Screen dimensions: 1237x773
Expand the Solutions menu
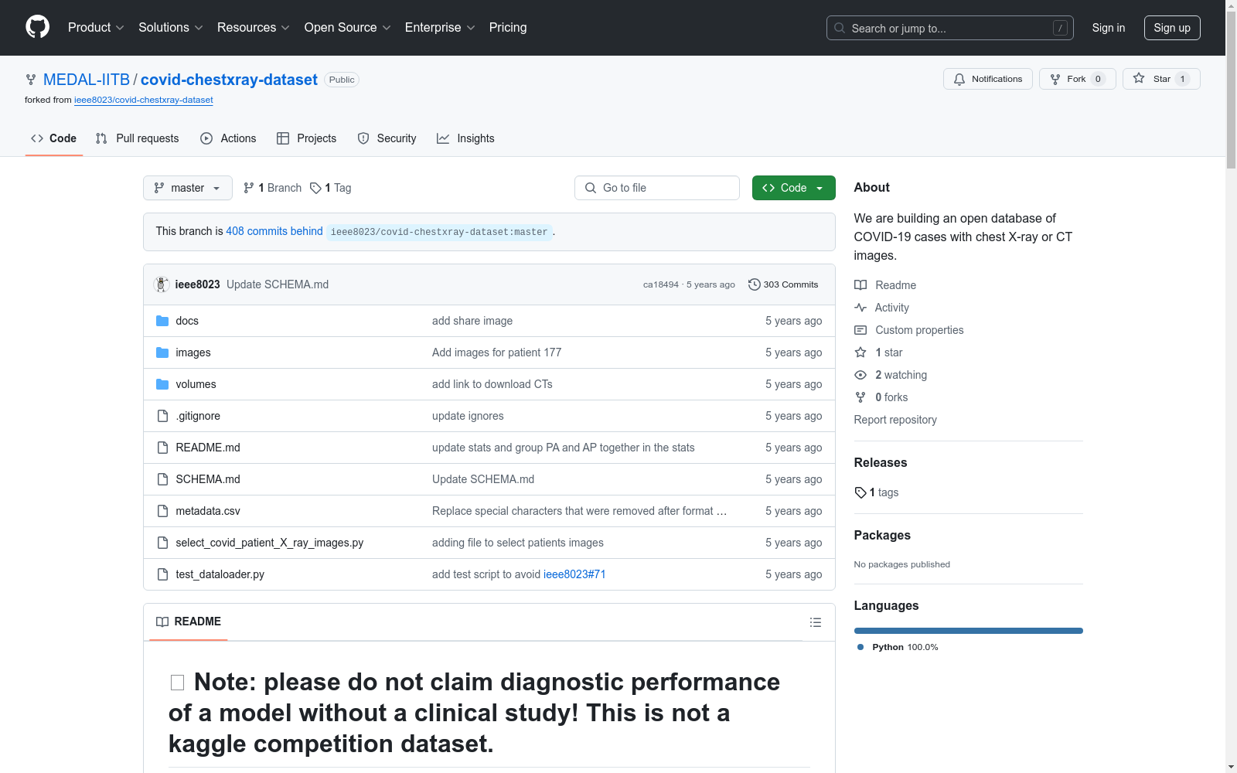click(x=171, y=27)
